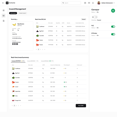Select the invoice tab showing 21%
This screenshot has height=117, width=117.
[18, 61]
